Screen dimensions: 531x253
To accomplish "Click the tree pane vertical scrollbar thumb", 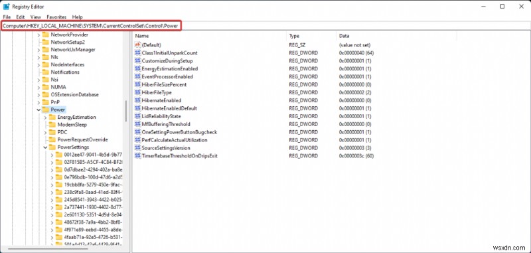I will point(126,111).
